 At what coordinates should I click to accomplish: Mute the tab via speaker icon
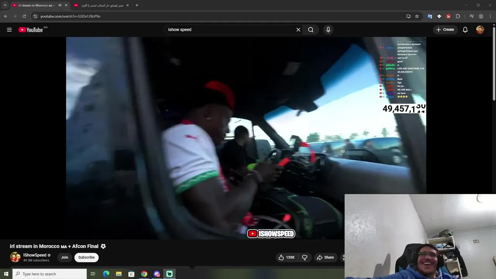click(x=60, y=5)
